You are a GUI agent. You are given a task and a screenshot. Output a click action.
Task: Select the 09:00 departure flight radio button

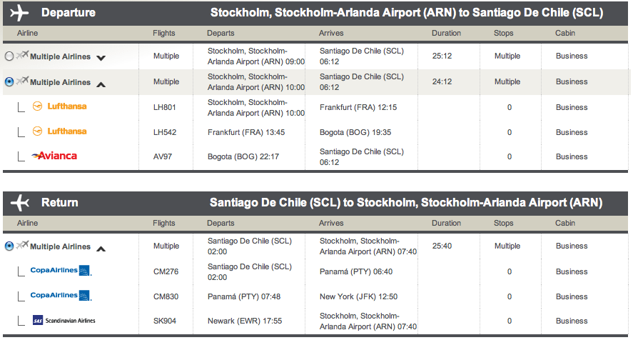(x=9, y=56)
